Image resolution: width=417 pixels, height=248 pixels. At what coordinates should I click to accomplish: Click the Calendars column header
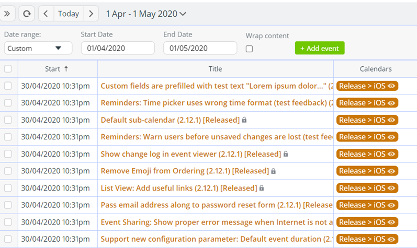(376, 69)
